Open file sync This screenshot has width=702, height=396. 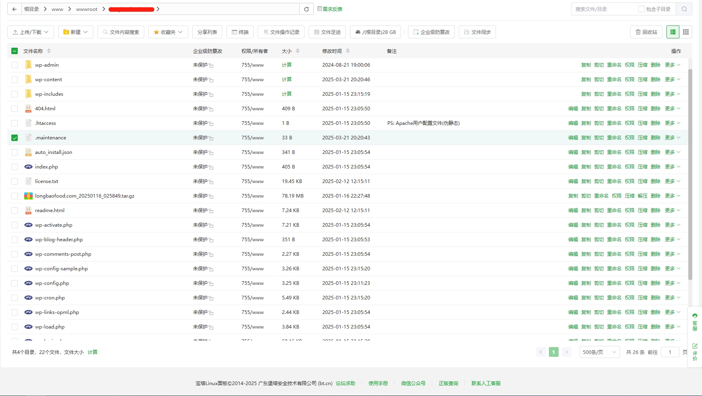(x=477, y=32)
